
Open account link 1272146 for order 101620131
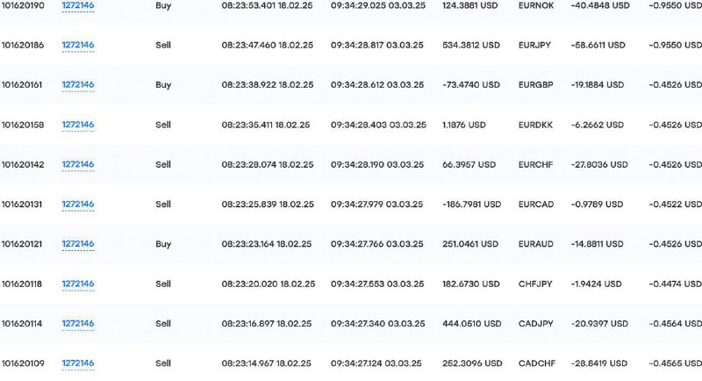tap(78, 205)
